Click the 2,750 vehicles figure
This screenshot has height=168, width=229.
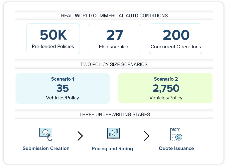coord(166,88)
